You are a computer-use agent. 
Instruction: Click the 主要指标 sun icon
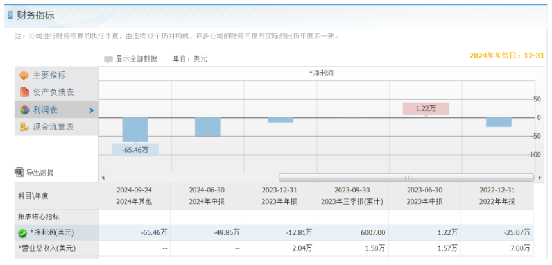[24, 75]
